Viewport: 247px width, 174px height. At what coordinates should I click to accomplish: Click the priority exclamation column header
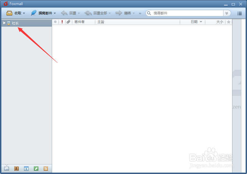pyautogui.click(x=62, y=22)
